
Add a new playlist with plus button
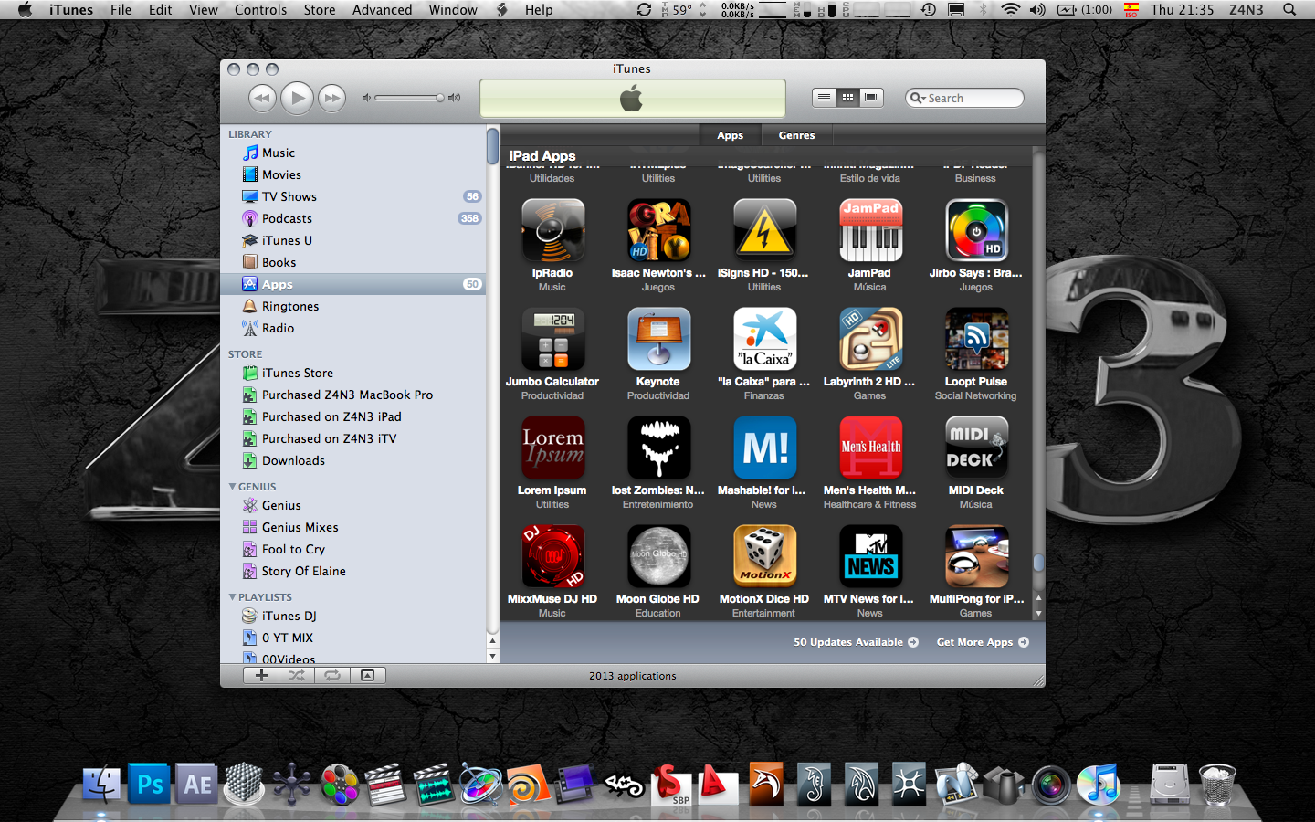pyautogui.click(x=261, y=675)
